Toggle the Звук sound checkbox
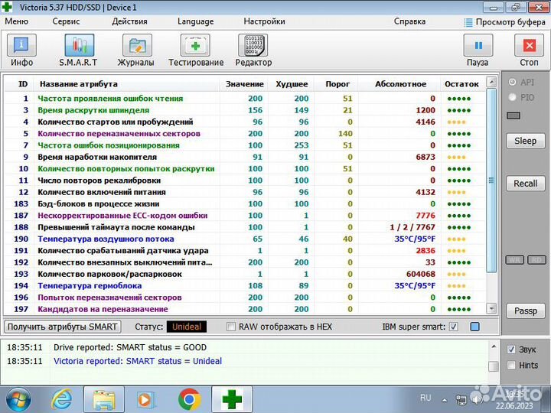This screenshot has width=551, height=413. [x=511, y=349]
